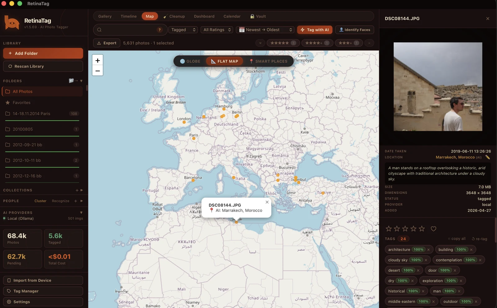Viewport: 497px width, 308px height.
Task: Zoom in on the map
Action: click(x=98, y=60)
